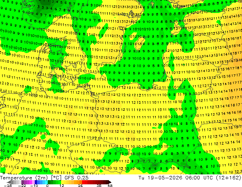Click the '38' legend value

(x=99, y=185)
